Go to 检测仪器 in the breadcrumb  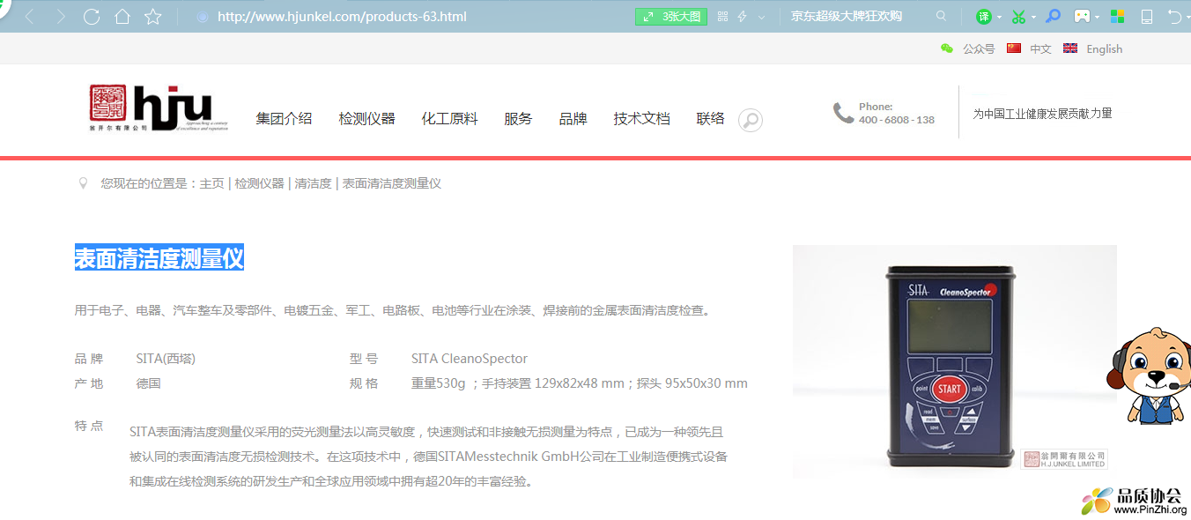click(x=259, y=183)
